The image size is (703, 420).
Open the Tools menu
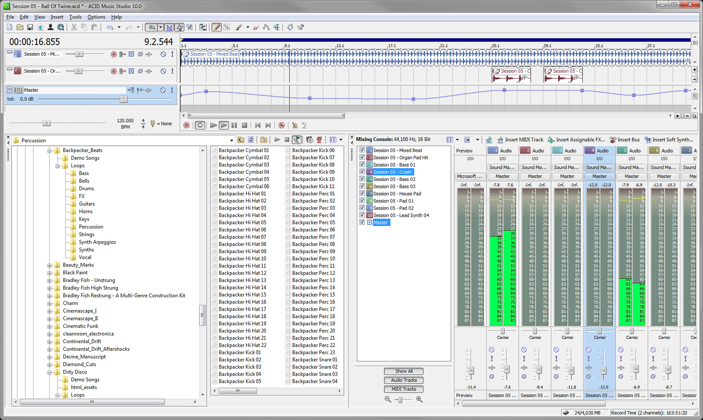(x=75, y=17)
